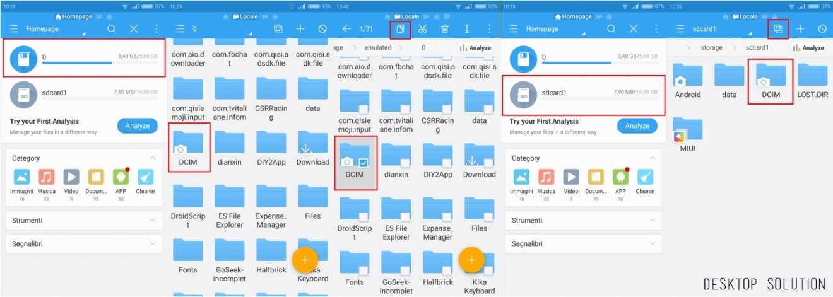This screenshot has height=297, width=833.
Task: Tap Analyze chip on 1/71 selection screen
Action: pos(476,48)
